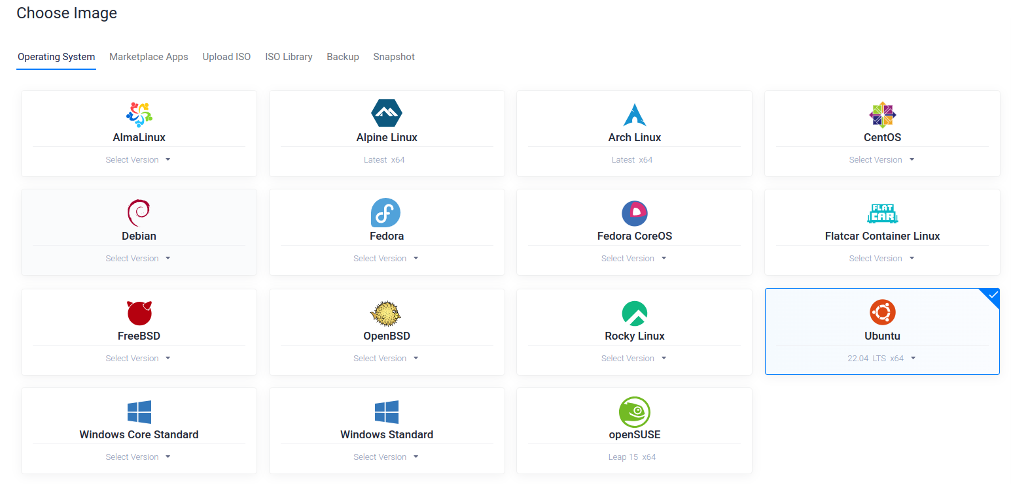Click the Windows Core Standard logo
The height and width of the screenshot is (484, 1011).
(x=139, y=412)
